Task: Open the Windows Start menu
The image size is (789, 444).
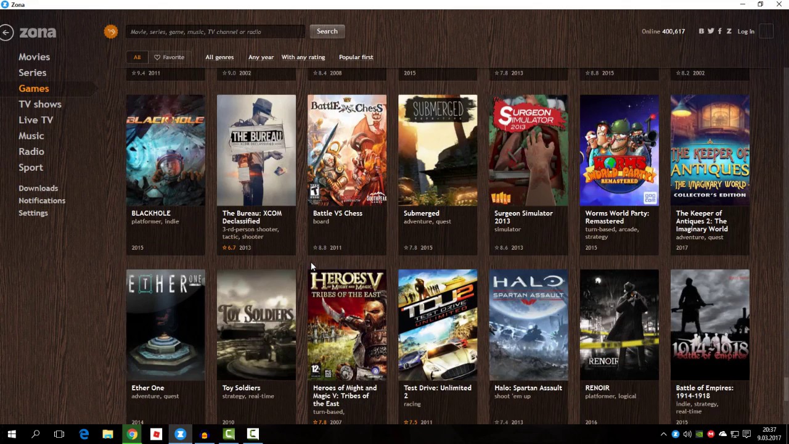Action: (x=12, y=434)
